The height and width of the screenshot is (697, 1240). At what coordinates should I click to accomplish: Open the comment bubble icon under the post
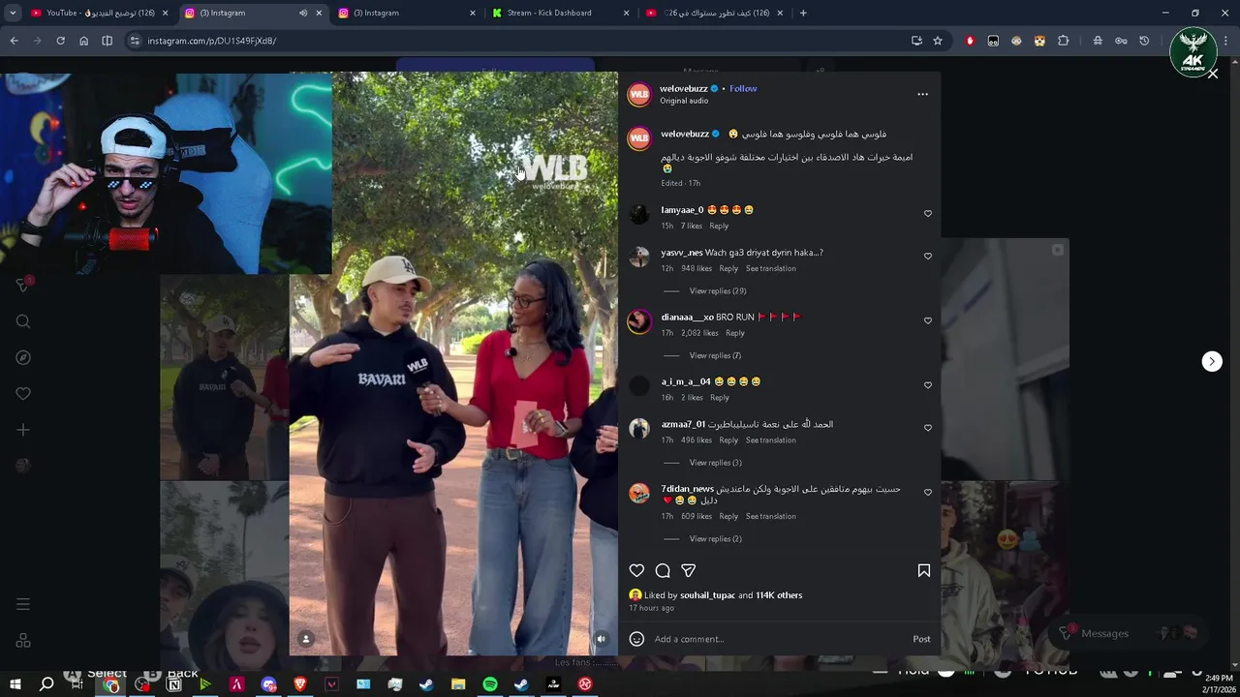663,570
